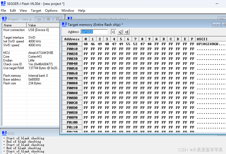Set halfword view with x2 button
The height and width of the screenshot is (154, 226).
point(120,32)
